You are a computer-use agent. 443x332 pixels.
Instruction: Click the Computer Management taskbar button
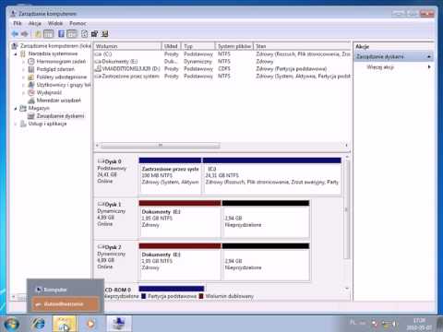[119, 324]
